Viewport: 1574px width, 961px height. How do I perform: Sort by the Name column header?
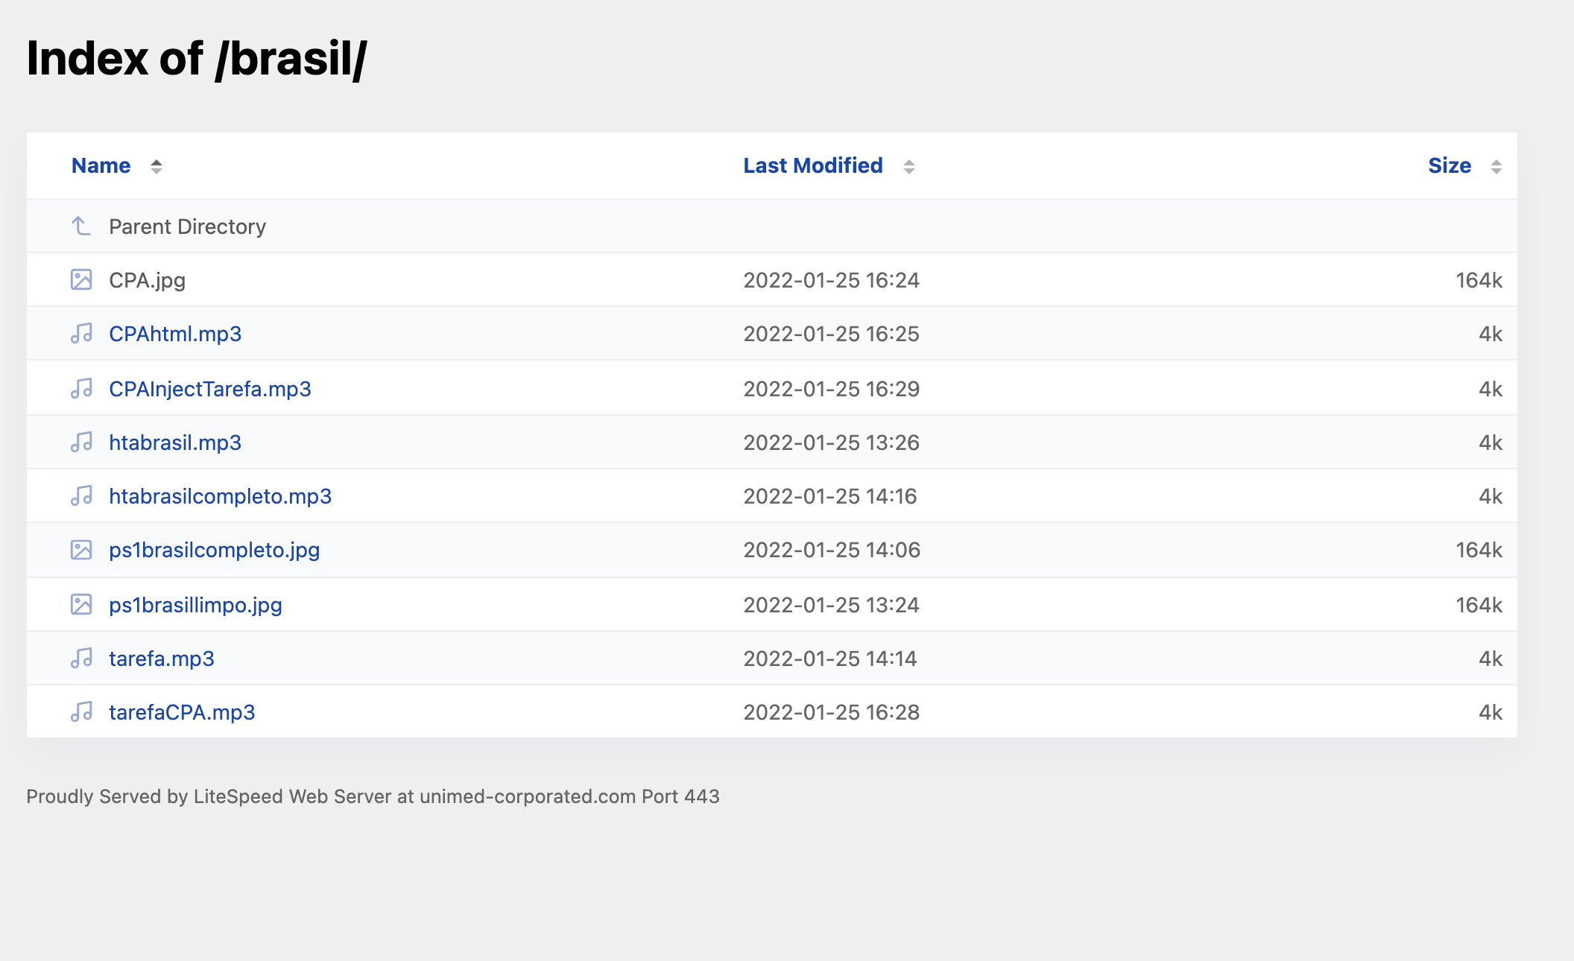[101, 165]
